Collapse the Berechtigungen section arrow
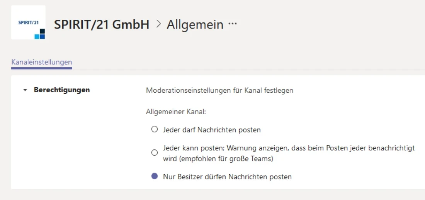This screenshot has height=200, width=425. [x=25, y=90]
